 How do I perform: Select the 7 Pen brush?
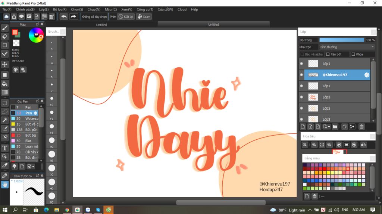click(24, 107)
